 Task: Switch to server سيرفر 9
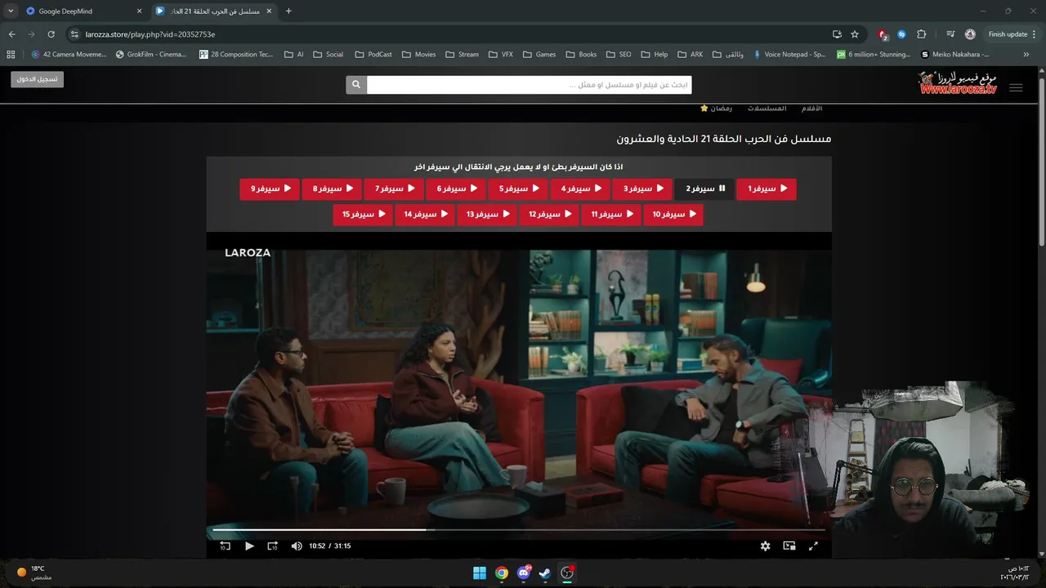coord(270,189)
